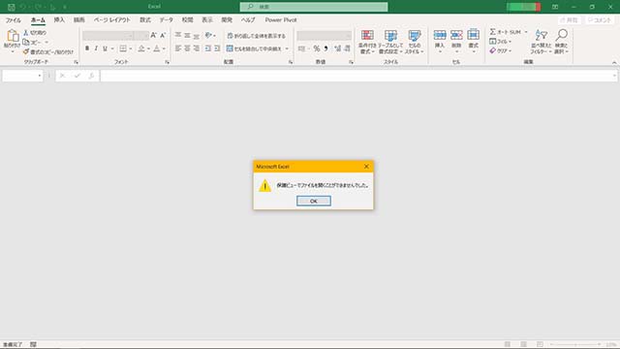
Task: Toggle Wrap Text option
Action: (x=256, y=36)
